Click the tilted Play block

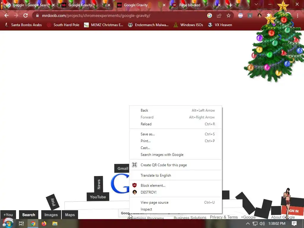pyautogui.click(x=53, y=202)
